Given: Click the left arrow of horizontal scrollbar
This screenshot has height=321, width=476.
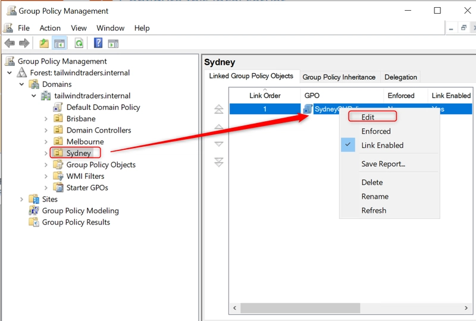Looking at the screenshot, I should pyautogui.click(x=234, y=308).
